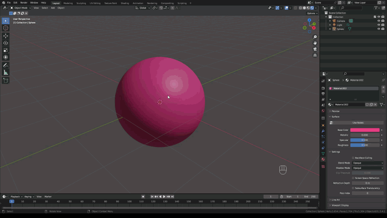Click the Use Nodes button
This screenshot has width=387, height=218.
coord(358,123)
